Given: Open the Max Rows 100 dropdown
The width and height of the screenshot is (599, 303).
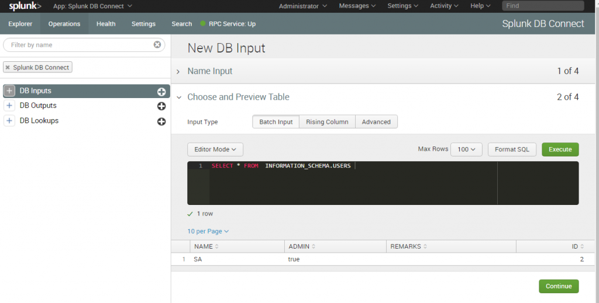Looking at the screenshot, I should 466,149.
